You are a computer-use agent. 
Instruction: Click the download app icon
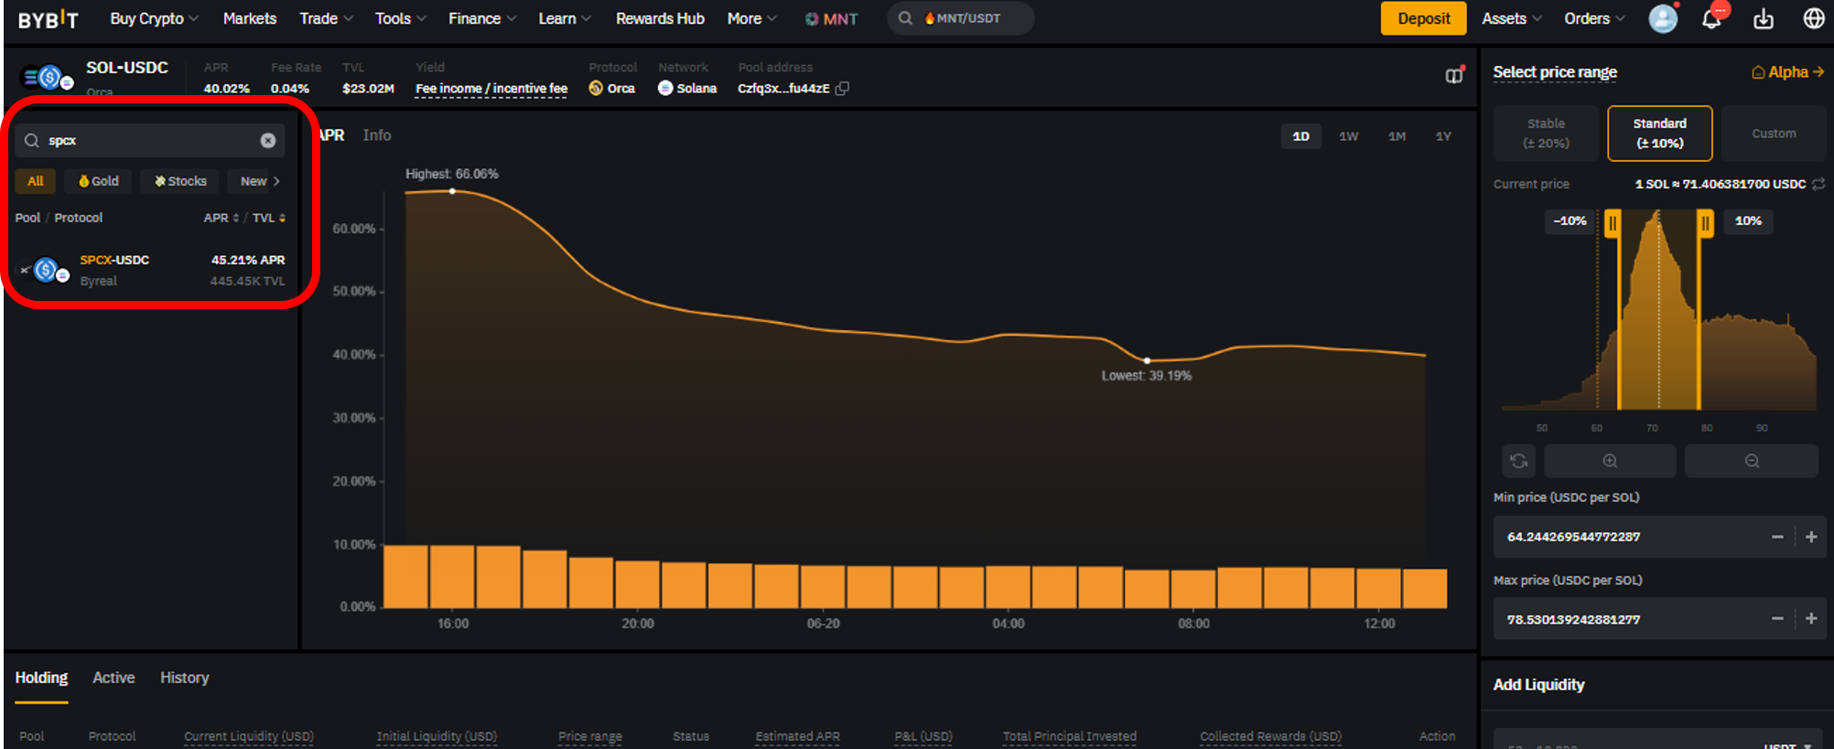point(1764,19)
